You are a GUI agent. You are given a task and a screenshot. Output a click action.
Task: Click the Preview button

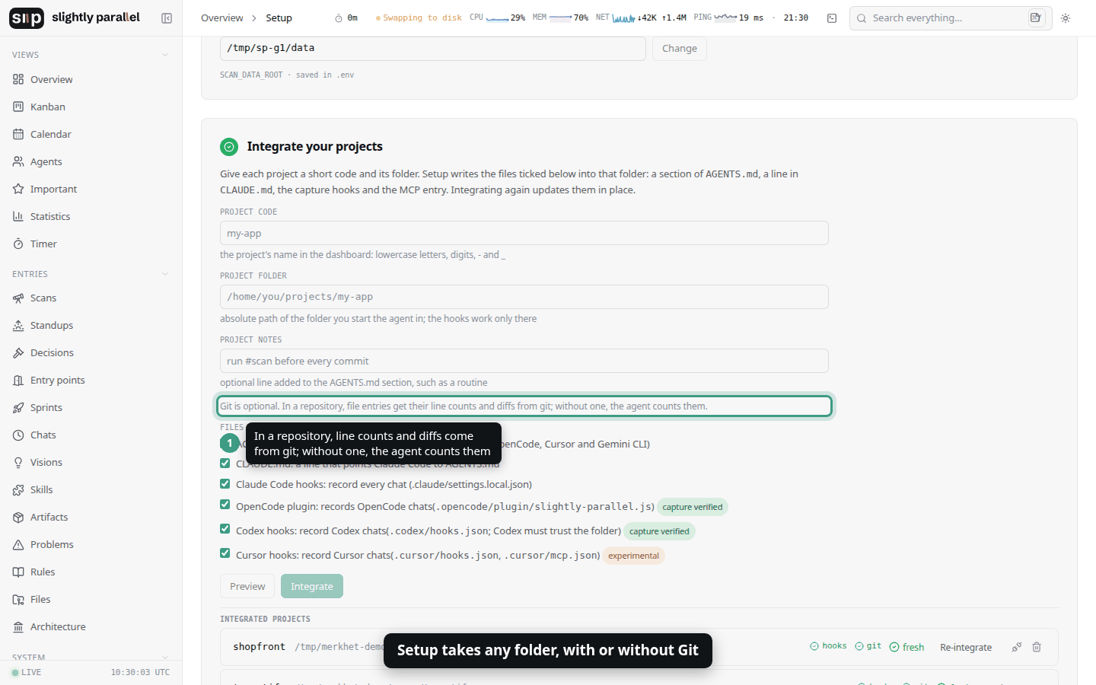(x=247, y=586)
